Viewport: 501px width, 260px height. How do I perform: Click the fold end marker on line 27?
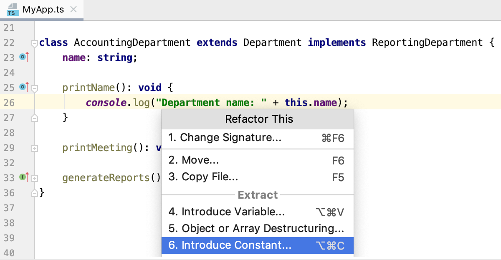point(35,118)
